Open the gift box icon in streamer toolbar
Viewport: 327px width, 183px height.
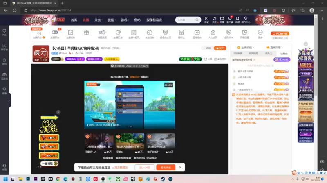click(86, 33)
